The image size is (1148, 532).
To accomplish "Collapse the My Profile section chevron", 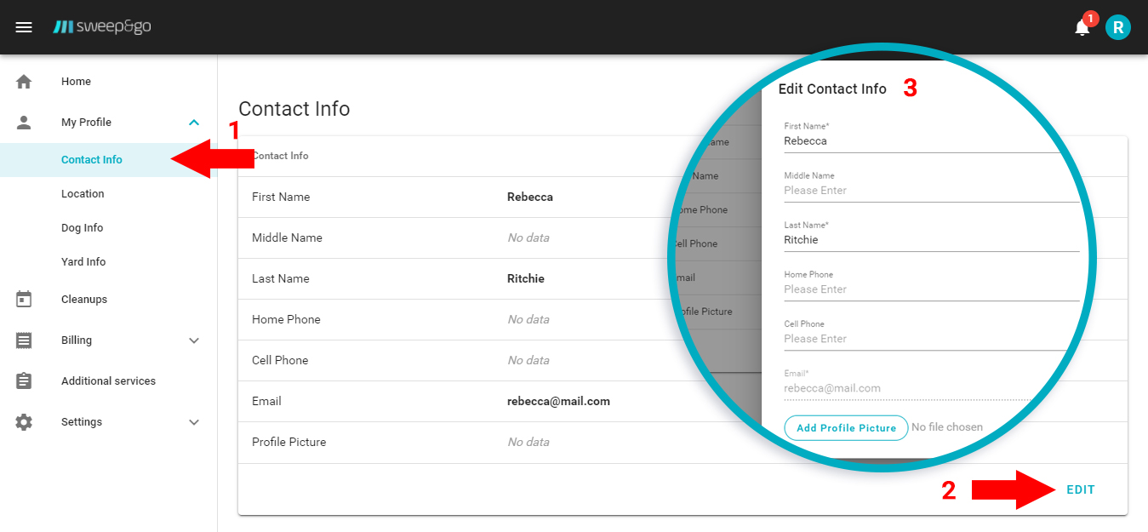I will pos(194,122).
